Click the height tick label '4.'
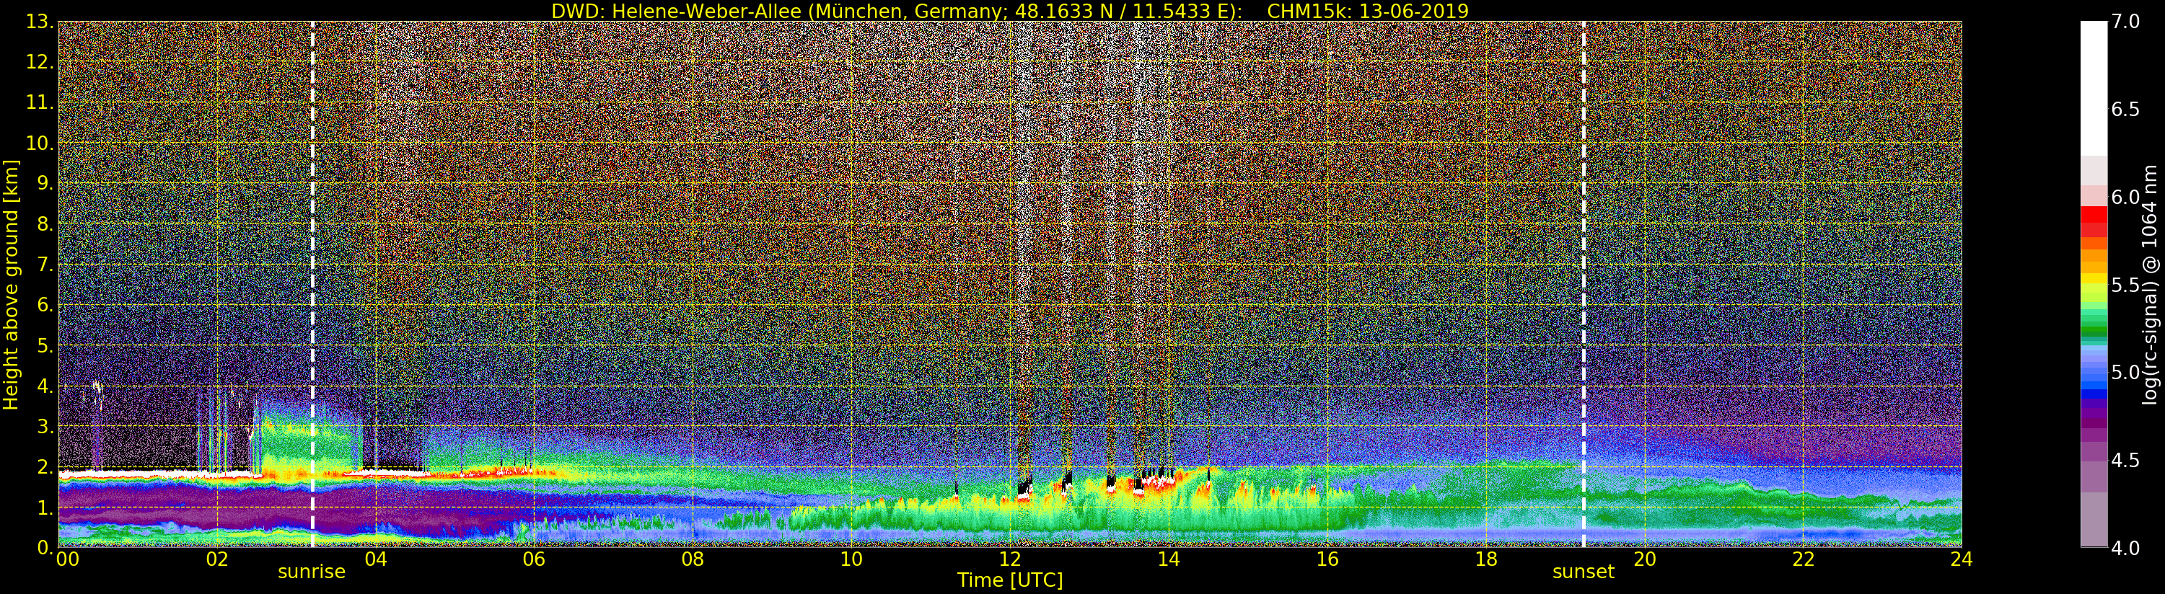 pos(45,386)
